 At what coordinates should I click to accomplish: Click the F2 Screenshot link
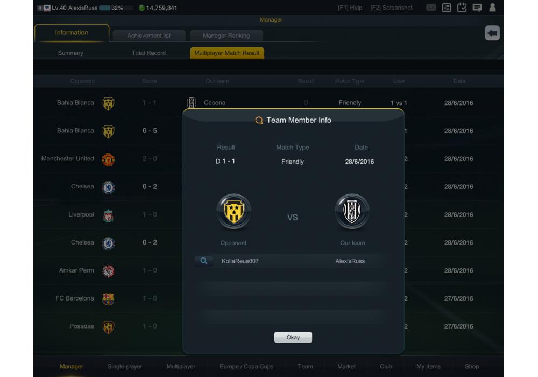point(391,8)
